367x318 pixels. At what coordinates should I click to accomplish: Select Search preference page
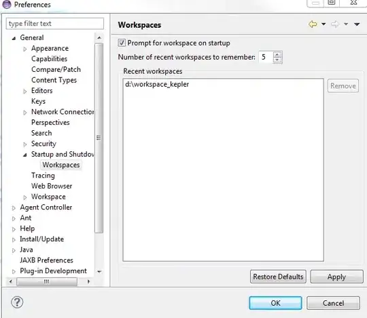(41, 133)
